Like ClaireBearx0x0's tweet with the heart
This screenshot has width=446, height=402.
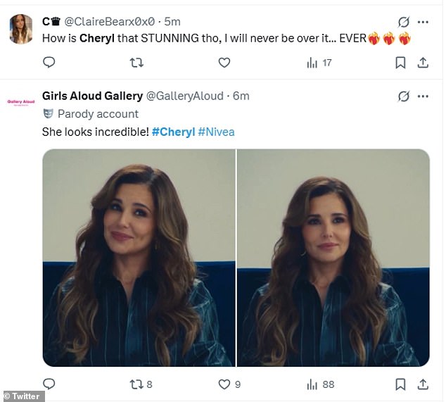click(224, 63)
